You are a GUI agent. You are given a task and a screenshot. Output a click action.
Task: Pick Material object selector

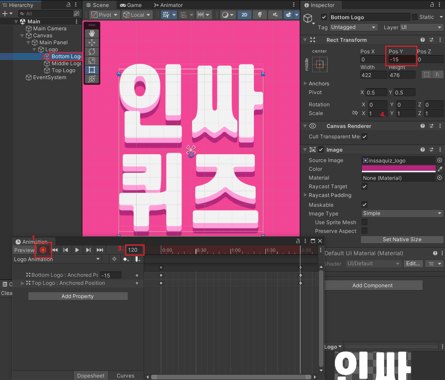tap(440, 178)
